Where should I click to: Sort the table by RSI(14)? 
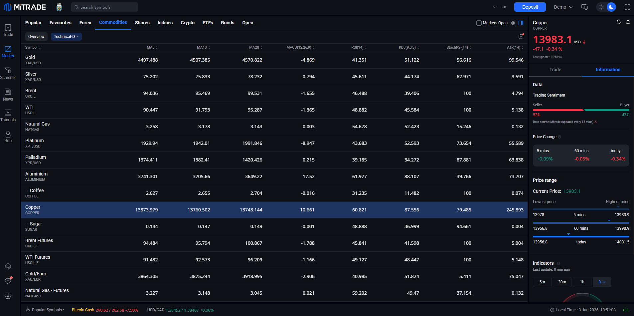(359, 48)
